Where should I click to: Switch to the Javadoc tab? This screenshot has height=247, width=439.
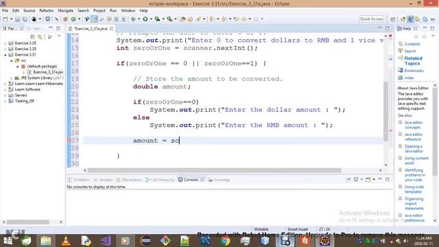[104, 180]
